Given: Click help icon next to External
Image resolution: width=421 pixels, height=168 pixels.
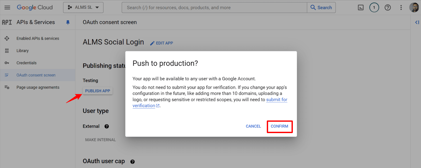Looking at the screenshot, I should tap(107, 126).
